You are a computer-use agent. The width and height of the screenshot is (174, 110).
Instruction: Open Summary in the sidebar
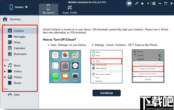(x=15, y=19)
